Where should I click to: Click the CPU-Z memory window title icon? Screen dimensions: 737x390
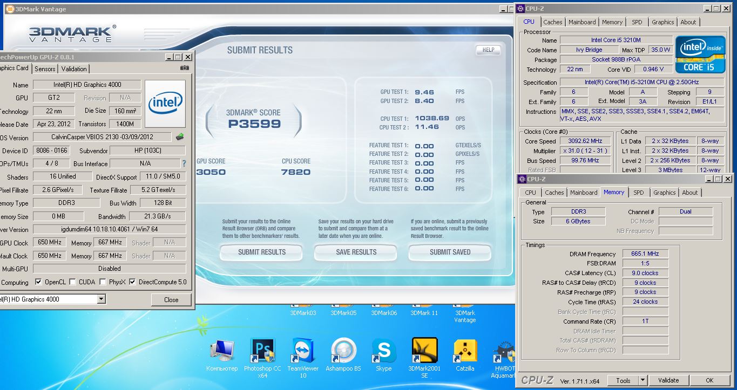coord(522,179)
